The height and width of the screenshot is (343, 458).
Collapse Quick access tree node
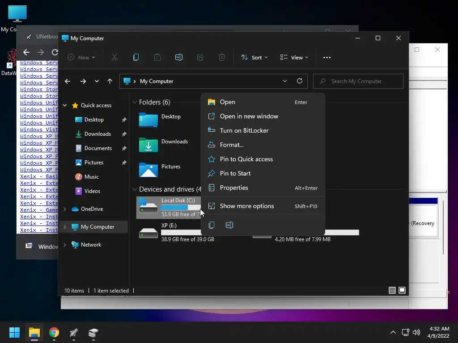[x=65, y=105]
